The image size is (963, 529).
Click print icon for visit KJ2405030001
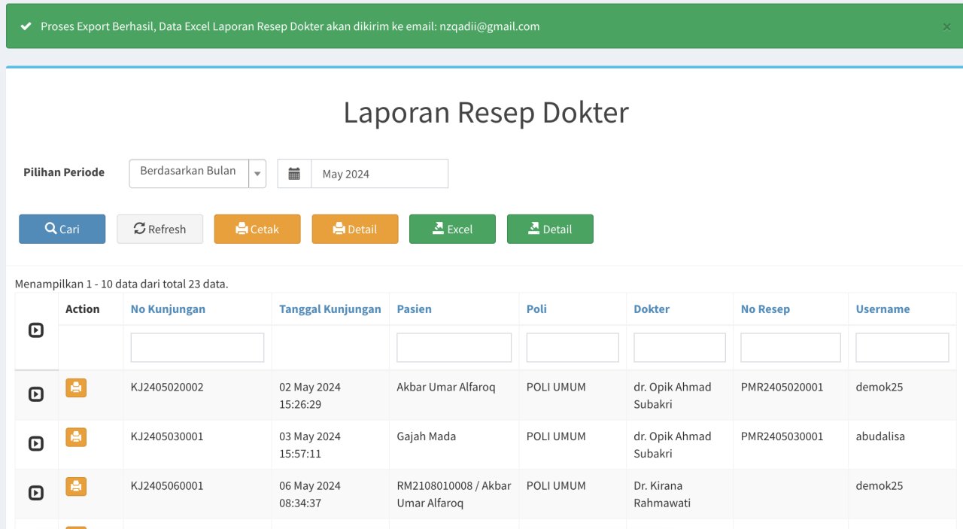point(76,437)
